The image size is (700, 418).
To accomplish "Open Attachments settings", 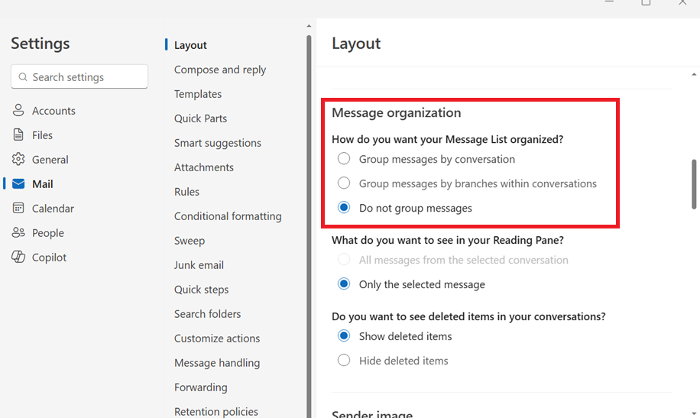I will [x=203, y=167].
